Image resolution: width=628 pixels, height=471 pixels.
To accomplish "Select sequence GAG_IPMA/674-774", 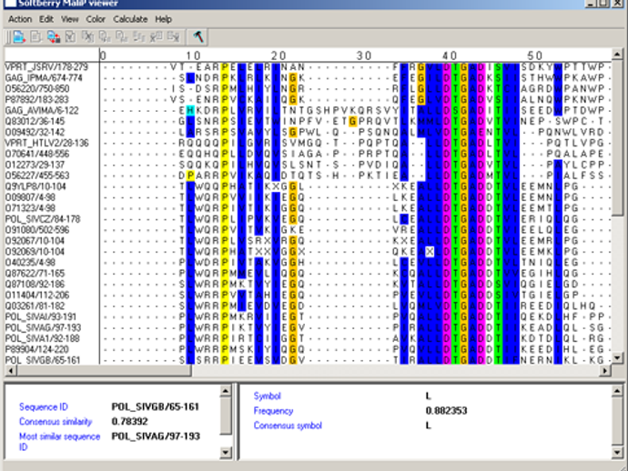I will point(44,77).
